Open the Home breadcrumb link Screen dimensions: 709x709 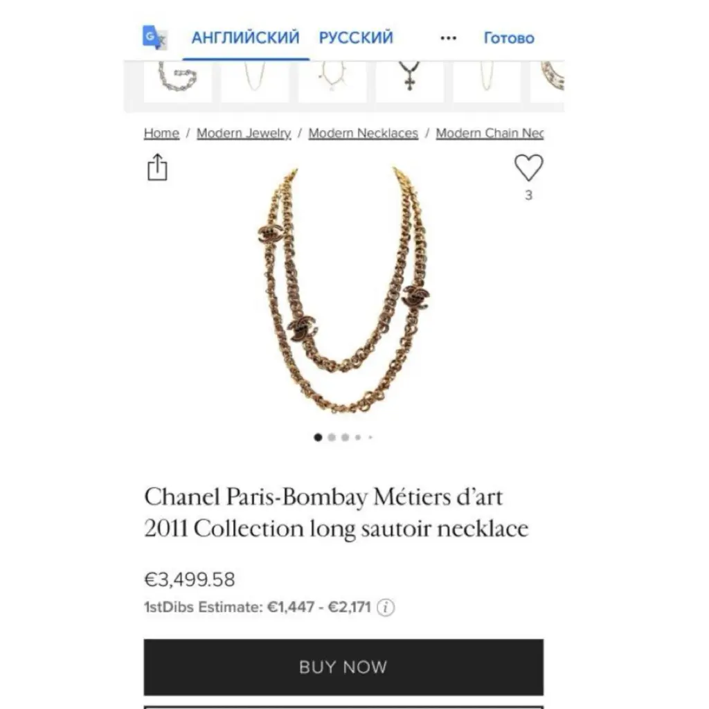[161, 134]
